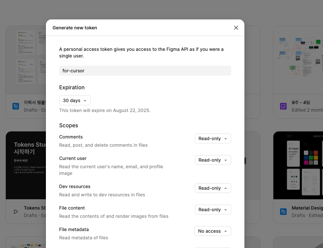Click the blue design icon beside Material Design

pos(283,212)
